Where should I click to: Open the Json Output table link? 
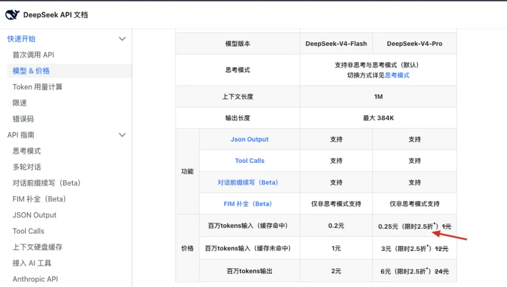pos(249,139)
